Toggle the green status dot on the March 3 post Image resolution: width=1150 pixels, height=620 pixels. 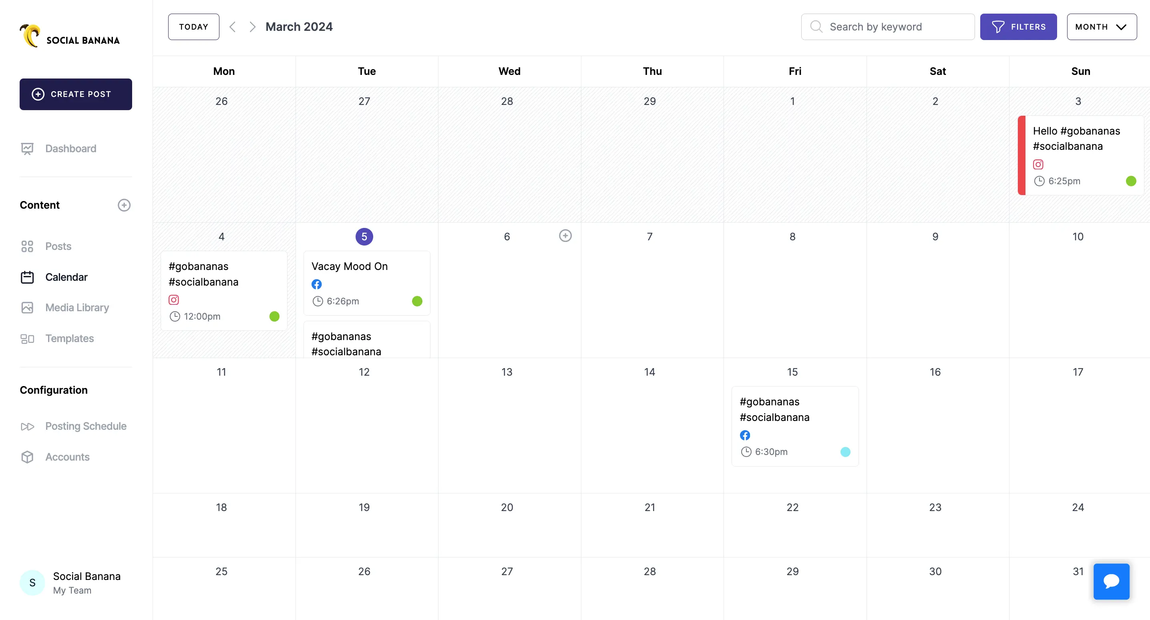[1131, 181]
